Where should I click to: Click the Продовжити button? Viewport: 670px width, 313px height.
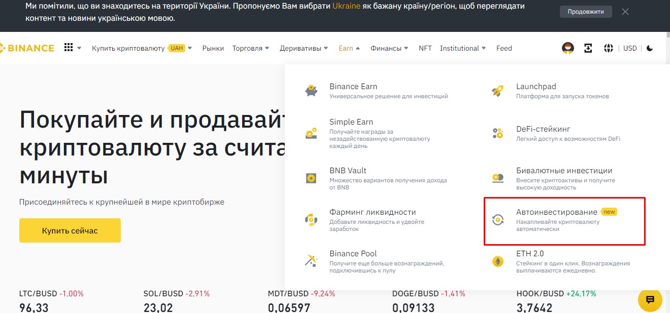586,12
